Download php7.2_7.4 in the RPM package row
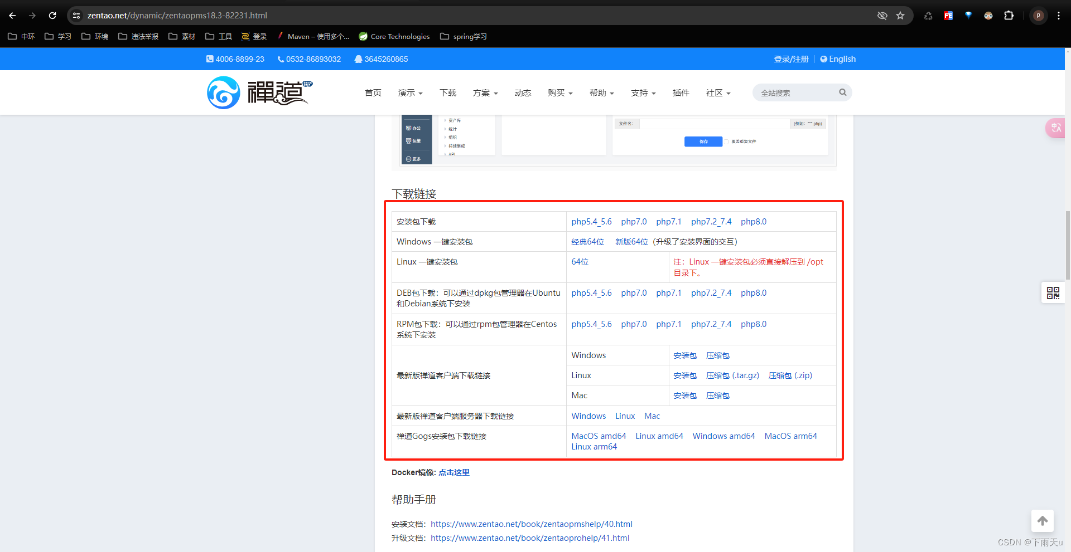 (711, 324)
